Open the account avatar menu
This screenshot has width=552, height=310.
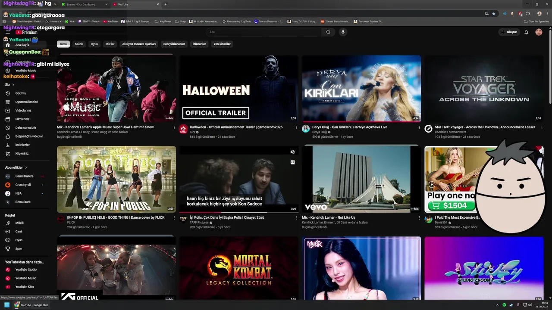click(539, 32)
